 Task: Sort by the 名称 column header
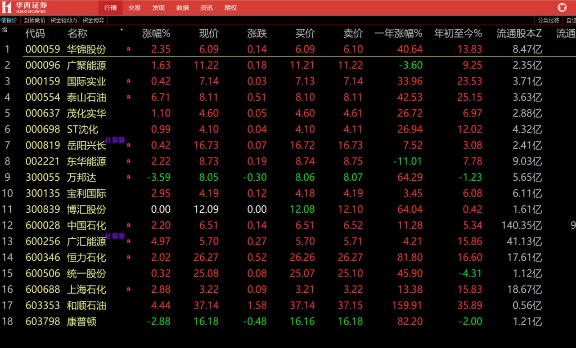pos(77,33)
